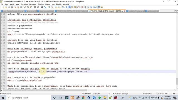Click the Print toolbar icon
This screenshot has width=178, height=100.
click(21, 7)
